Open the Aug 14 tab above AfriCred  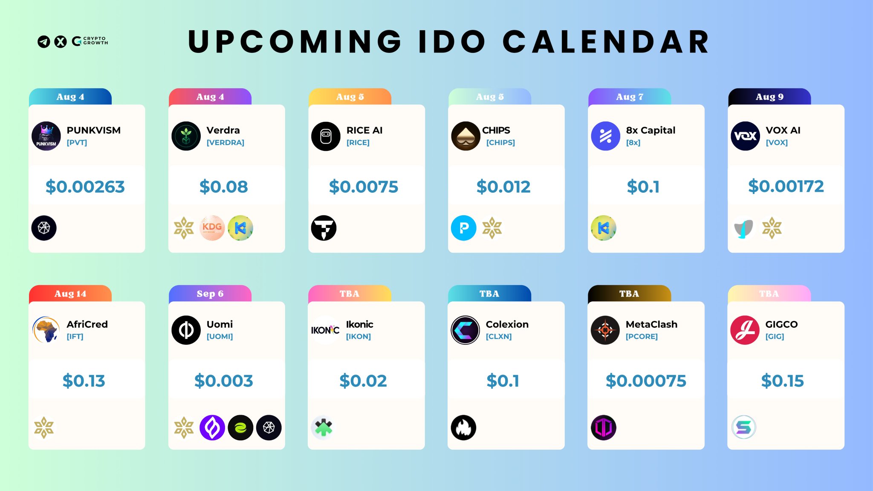point(70,294)
